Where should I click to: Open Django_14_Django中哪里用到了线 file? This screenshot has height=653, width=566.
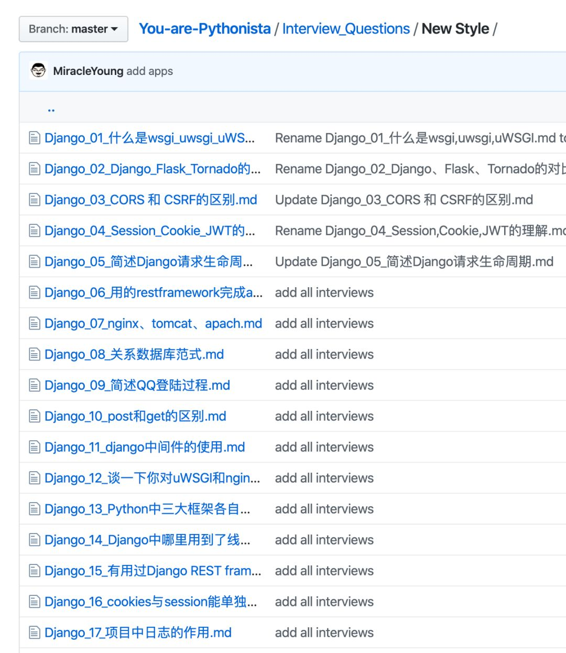tap(147, 540)
